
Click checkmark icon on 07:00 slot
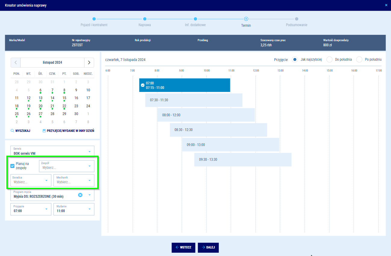143,85
